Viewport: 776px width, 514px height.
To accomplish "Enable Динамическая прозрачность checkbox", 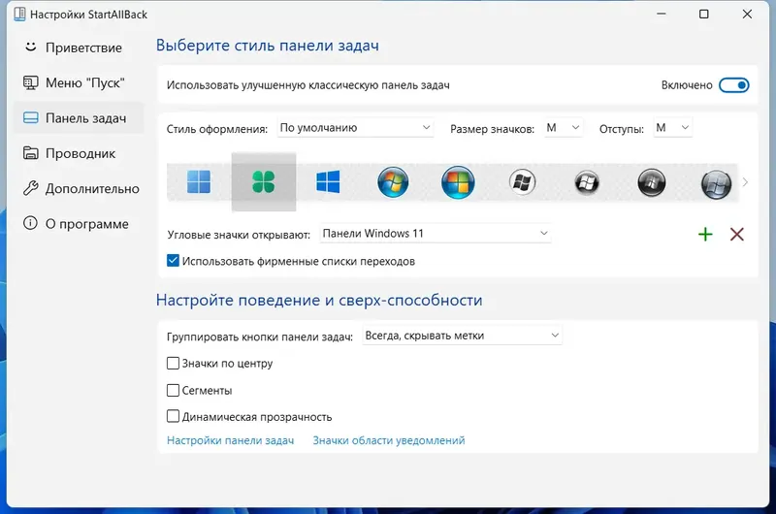I will click(173, 417).
